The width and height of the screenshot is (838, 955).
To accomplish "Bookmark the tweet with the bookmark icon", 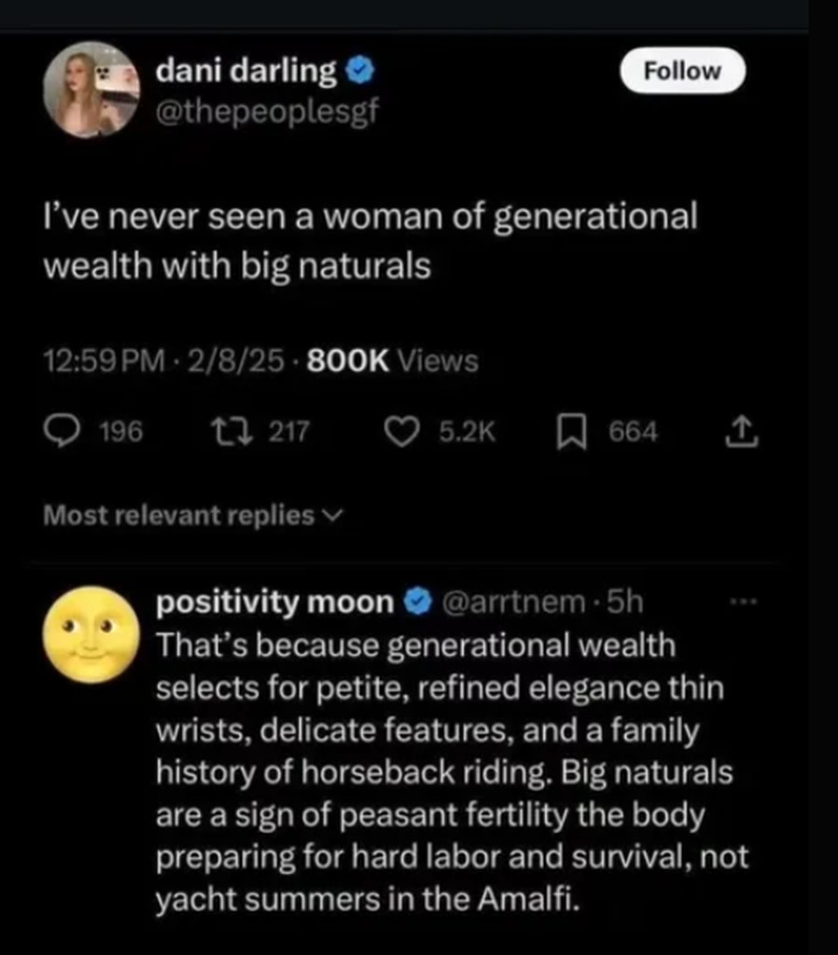I will [572, 432].
